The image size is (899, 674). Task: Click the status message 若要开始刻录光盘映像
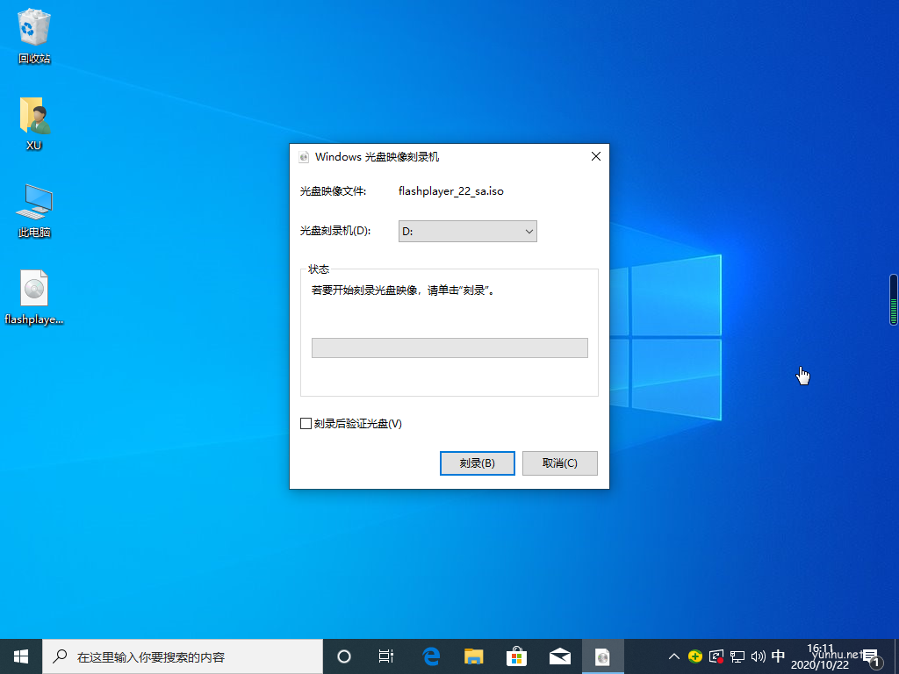pyautogui.click(x=403, y=290)
